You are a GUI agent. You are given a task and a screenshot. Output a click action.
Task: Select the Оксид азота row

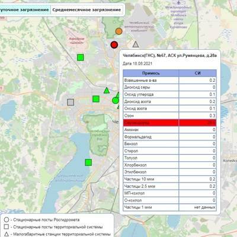click(x=169, y=108)
